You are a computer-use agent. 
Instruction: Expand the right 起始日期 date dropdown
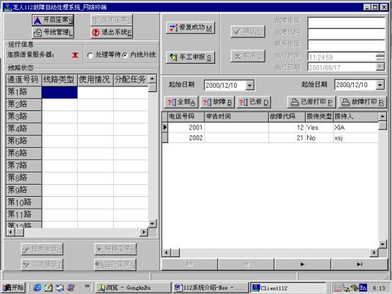380,85
